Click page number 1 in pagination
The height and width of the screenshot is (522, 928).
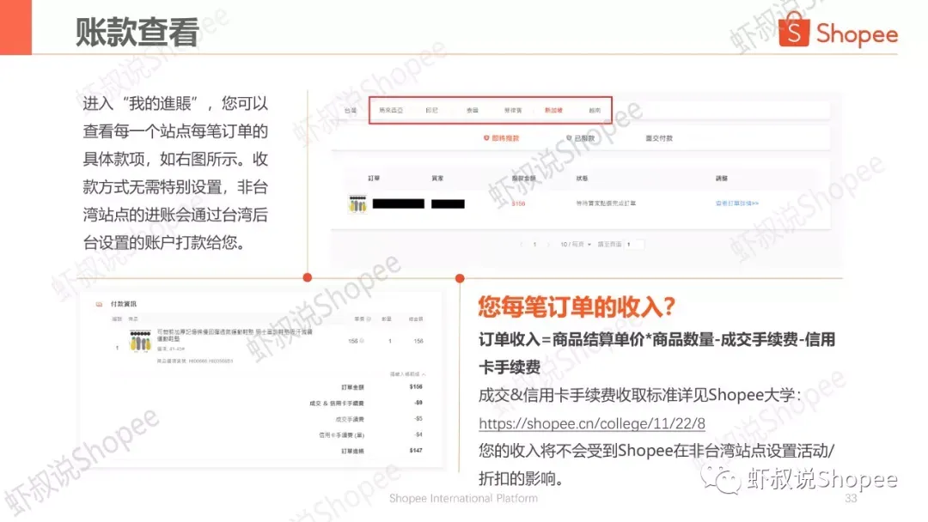coord(534,244)
